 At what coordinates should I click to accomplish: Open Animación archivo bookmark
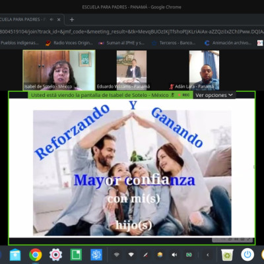click(x=228, y=43)
